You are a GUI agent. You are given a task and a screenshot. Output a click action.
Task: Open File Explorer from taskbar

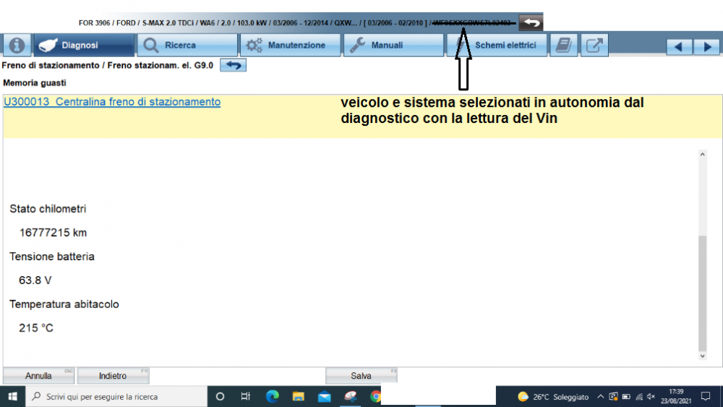(299, 396)
